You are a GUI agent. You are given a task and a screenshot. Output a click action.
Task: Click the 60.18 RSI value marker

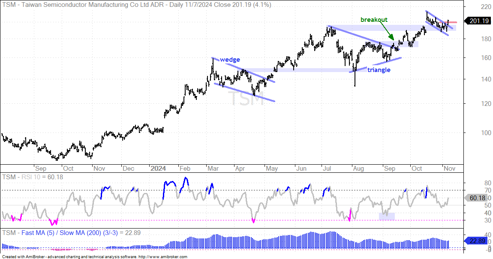(476, 198)
